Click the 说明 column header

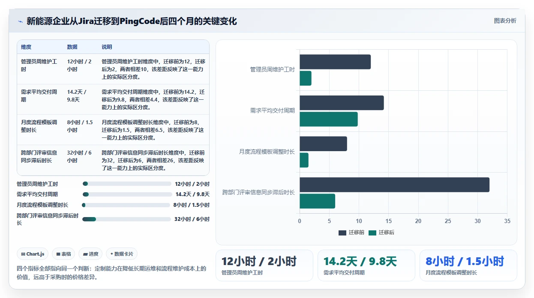pos(107,47)
